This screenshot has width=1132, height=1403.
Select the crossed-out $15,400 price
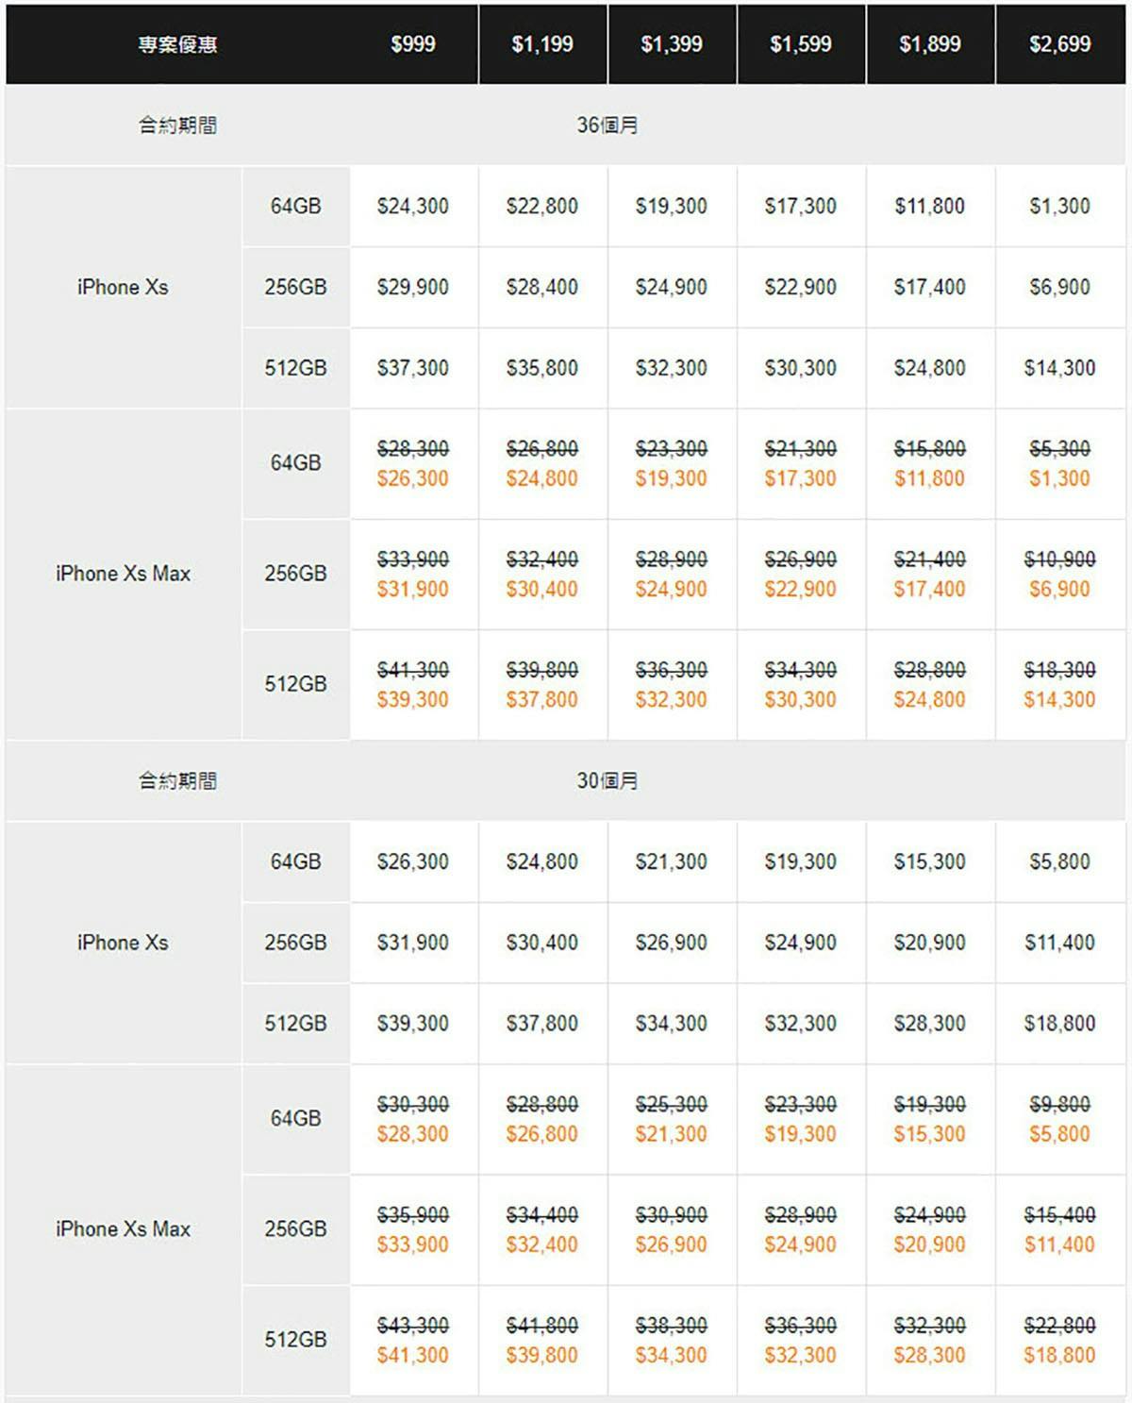[x=1059, y=1214]
